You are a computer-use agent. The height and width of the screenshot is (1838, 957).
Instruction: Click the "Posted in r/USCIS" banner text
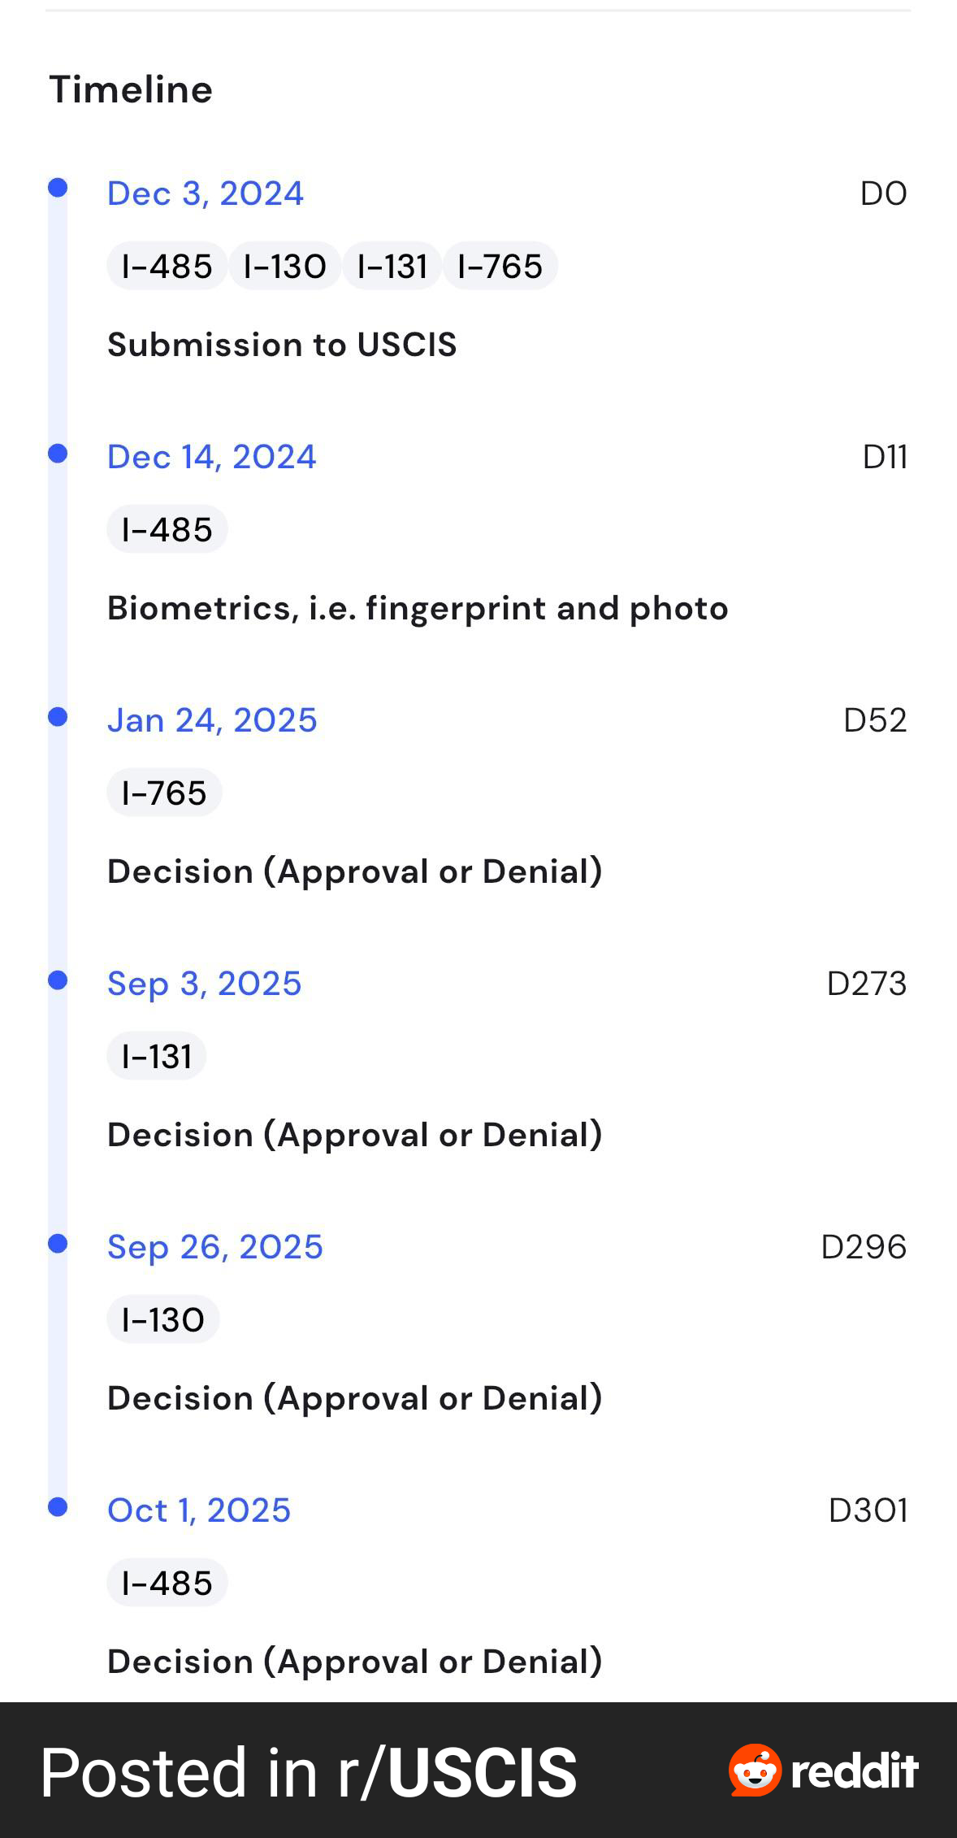tap(309, 1772)
